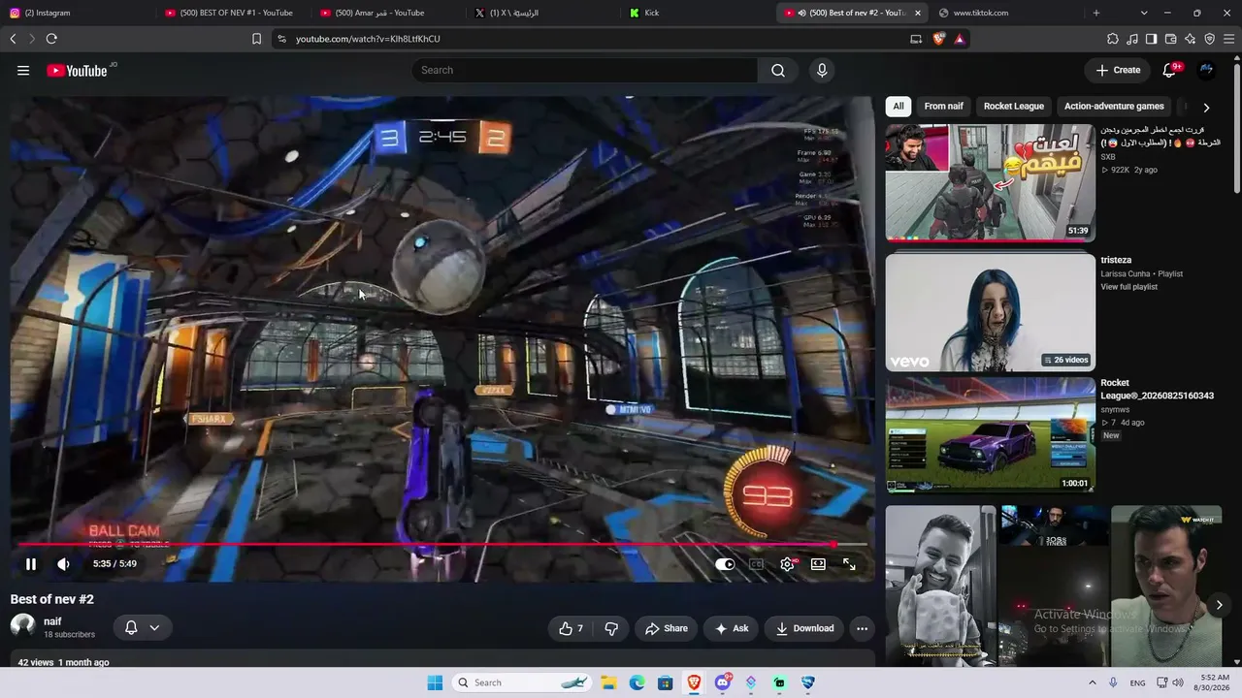Screen dimensions: 1242x698
Task: Like the video
Action: [571, 628]
